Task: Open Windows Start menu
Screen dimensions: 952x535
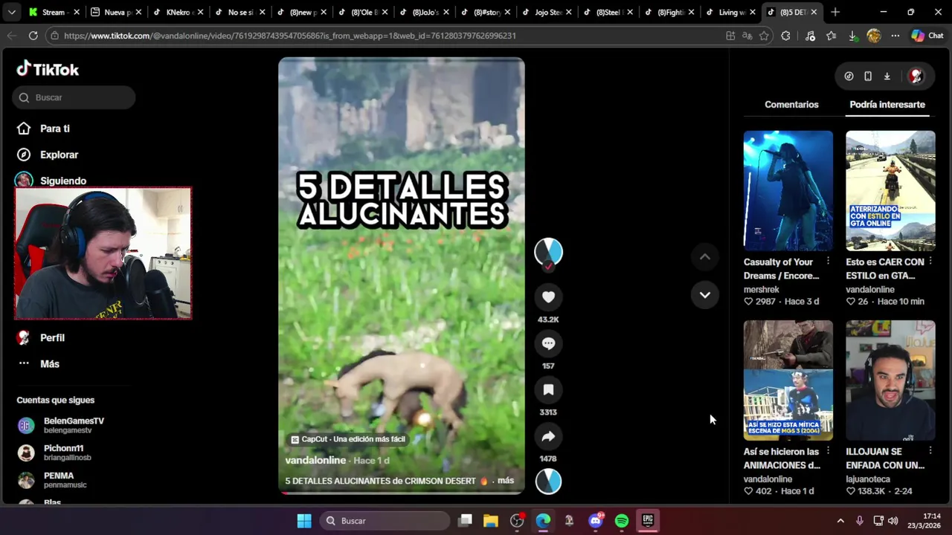Action: pos(304,521)
